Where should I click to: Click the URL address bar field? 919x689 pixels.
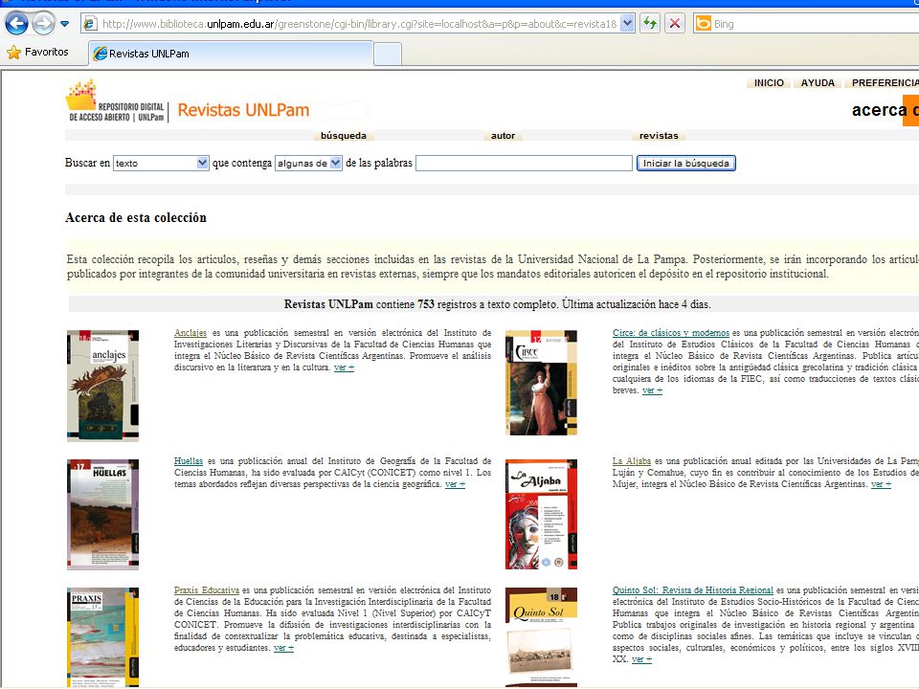click(359, 24)
